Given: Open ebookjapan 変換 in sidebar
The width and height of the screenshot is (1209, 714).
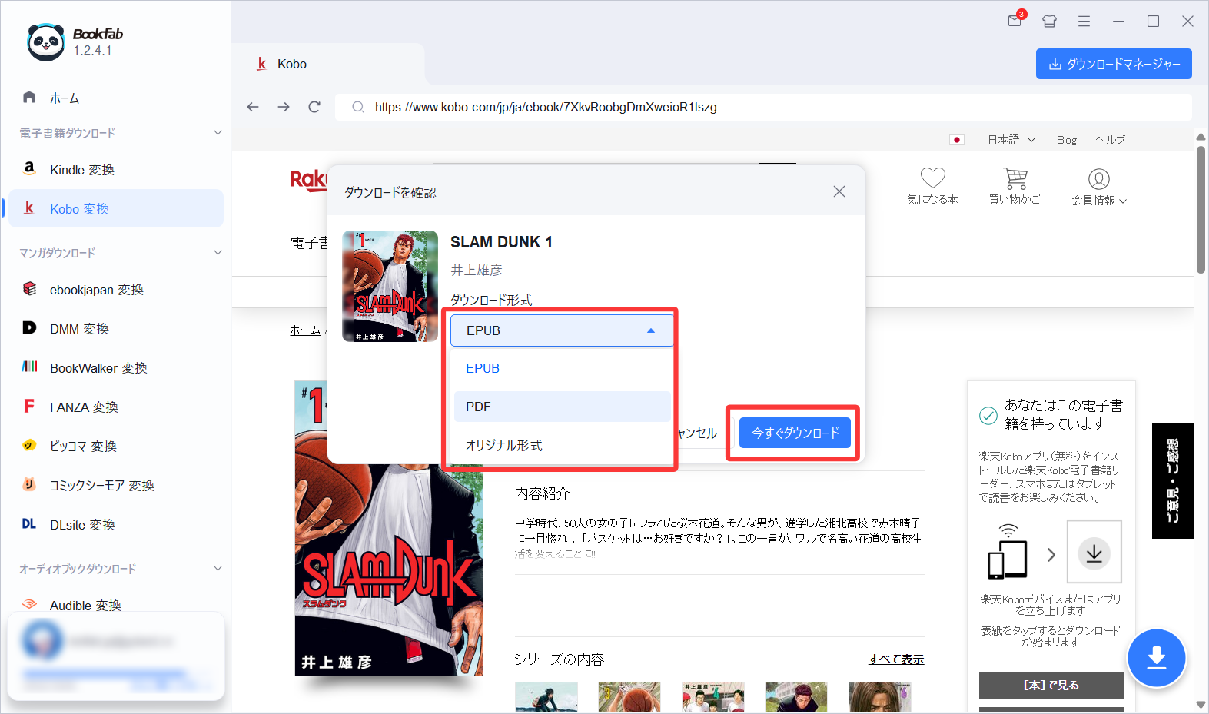Looking at the screenshot, I should tap(115, 289).
